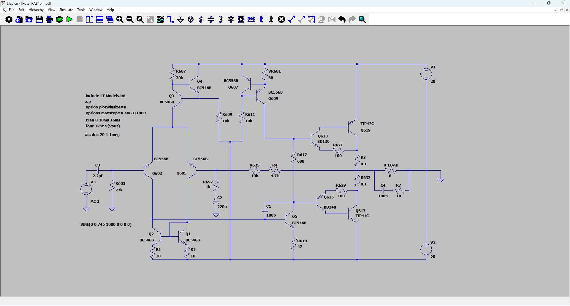This screenshot has width=570, height=306.
Task: Open the Find magnifier at toolbar end
Action: coord(362,20)
